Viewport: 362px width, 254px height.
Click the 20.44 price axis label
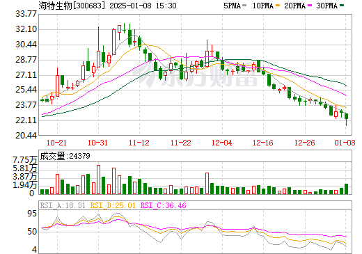pyautogui.click(x=26, y=136)
